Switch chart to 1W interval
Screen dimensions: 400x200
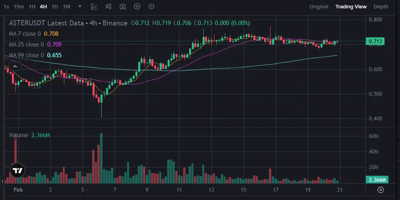[x=67, y=7]
